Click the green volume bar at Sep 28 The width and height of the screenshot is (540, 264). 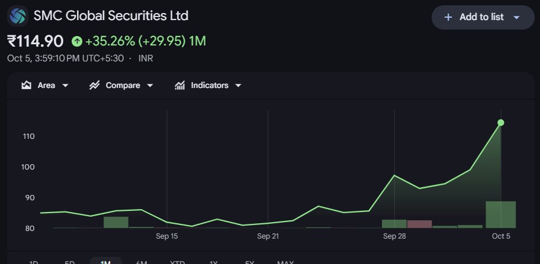394,224
